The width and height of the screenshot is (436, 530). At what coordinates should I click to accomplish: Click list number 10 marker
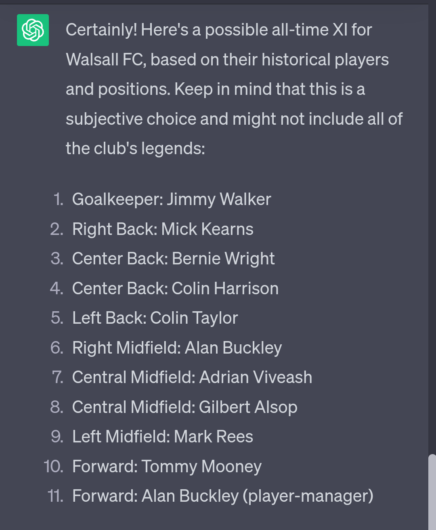[53, 467]
